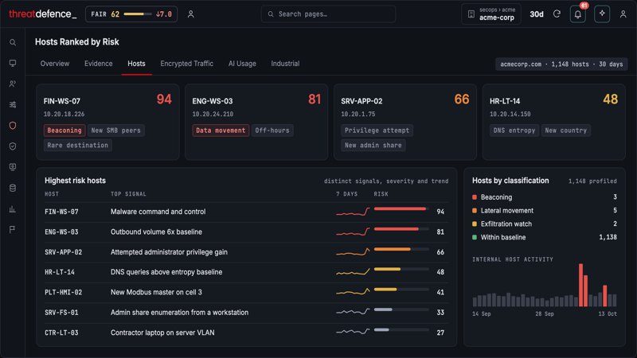Select 'DNS queries above entropy baseline' row
The image size is (637, 358).
point(246,272)
